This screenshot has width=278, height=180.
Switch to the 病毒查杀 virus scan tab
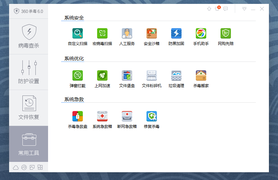click(x=29, y=37)
